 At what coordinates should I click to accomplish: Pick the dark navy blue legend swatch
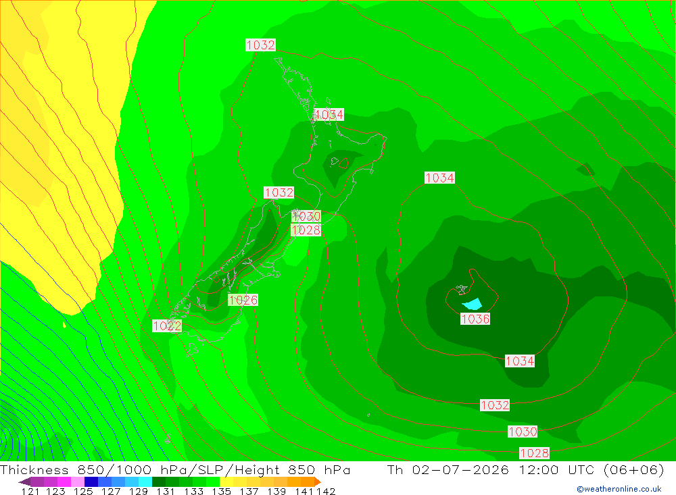tap(91, 481)
